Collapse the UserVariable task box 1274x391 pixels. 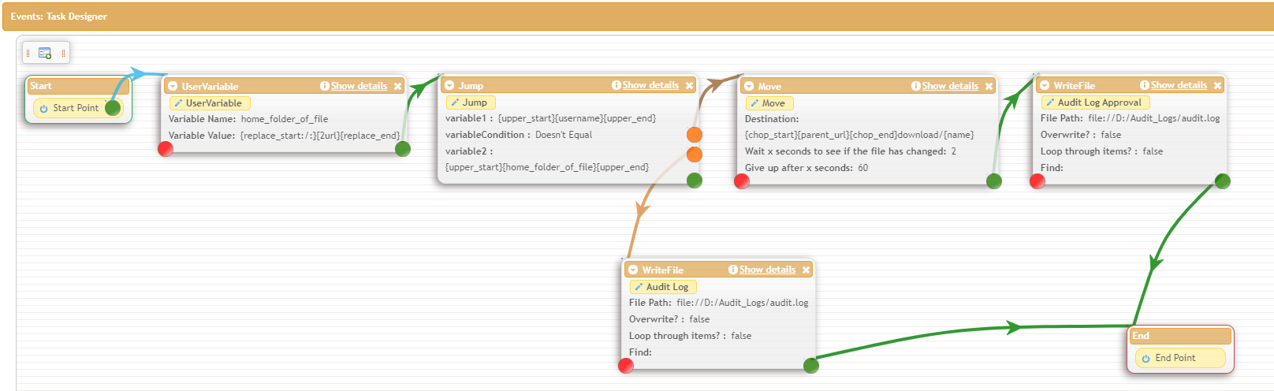173,86
